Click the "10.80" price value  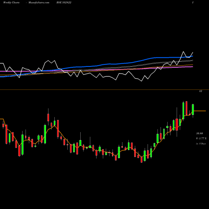[x=199, y=133]
